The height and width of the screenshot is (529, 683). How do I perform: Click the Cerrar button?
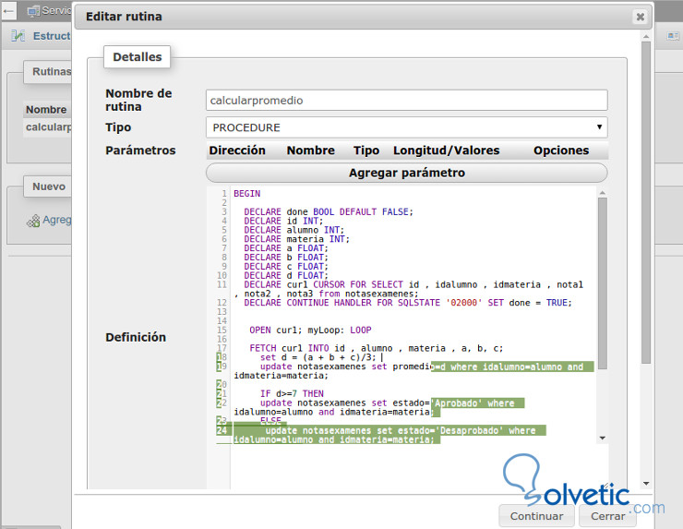click(607, 516)
